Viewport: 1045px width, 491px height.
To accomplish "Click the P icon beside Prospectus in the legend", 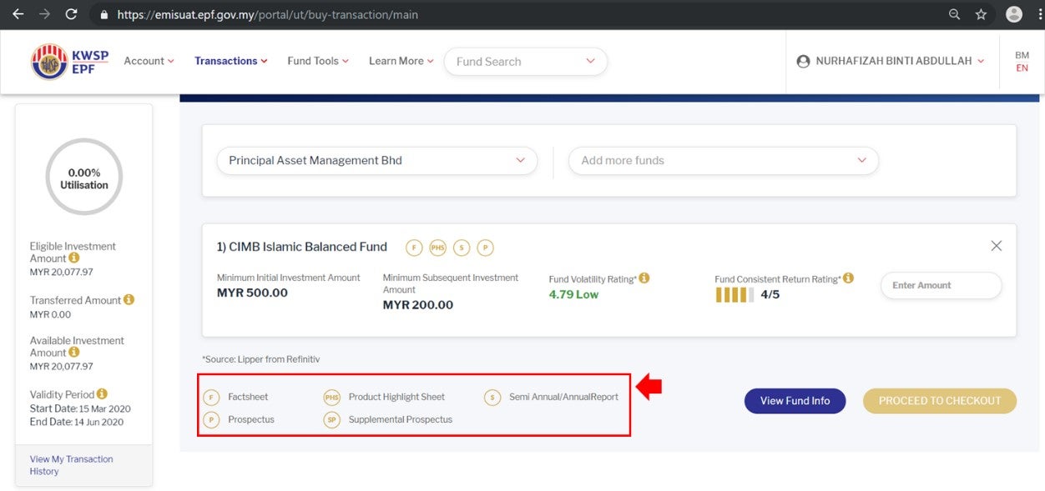I will pos(211,420).
